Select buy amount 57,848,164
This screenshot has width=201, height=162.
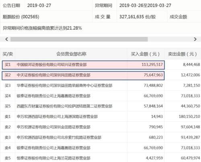153,106
